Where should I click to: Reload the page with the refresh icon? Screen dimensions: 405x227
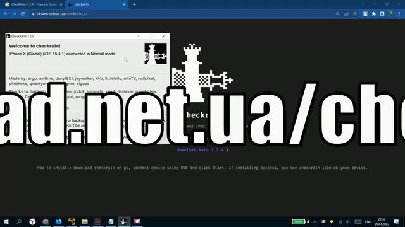[23, 14]
